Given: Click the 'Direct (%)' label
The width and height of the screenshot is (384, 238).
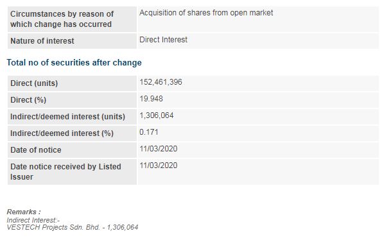Looking at the screenshot, I should (28, 100).
